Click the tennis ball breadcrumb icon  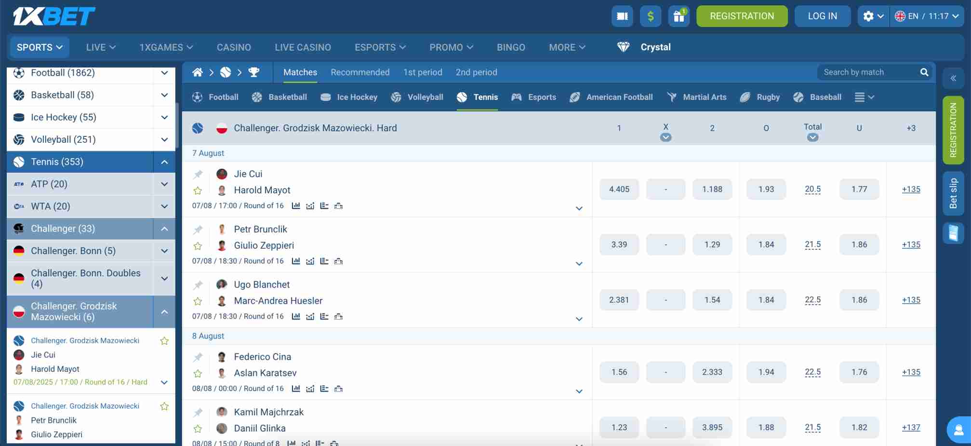pyautogui.click(x=226, y=72)
